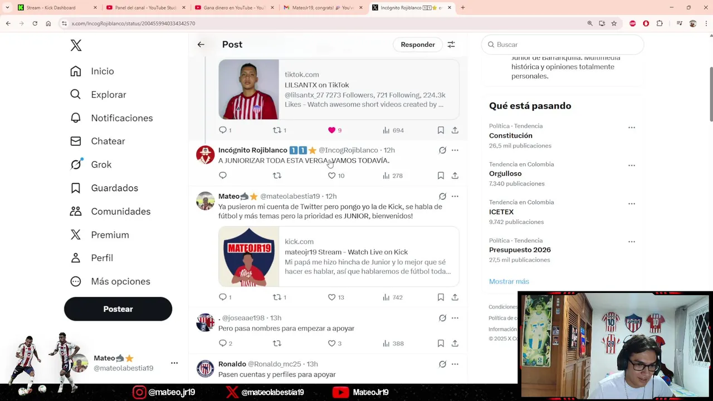
Task: Bookmark the LILSANTX TikTok post
Action: click(x=441, y=130)
